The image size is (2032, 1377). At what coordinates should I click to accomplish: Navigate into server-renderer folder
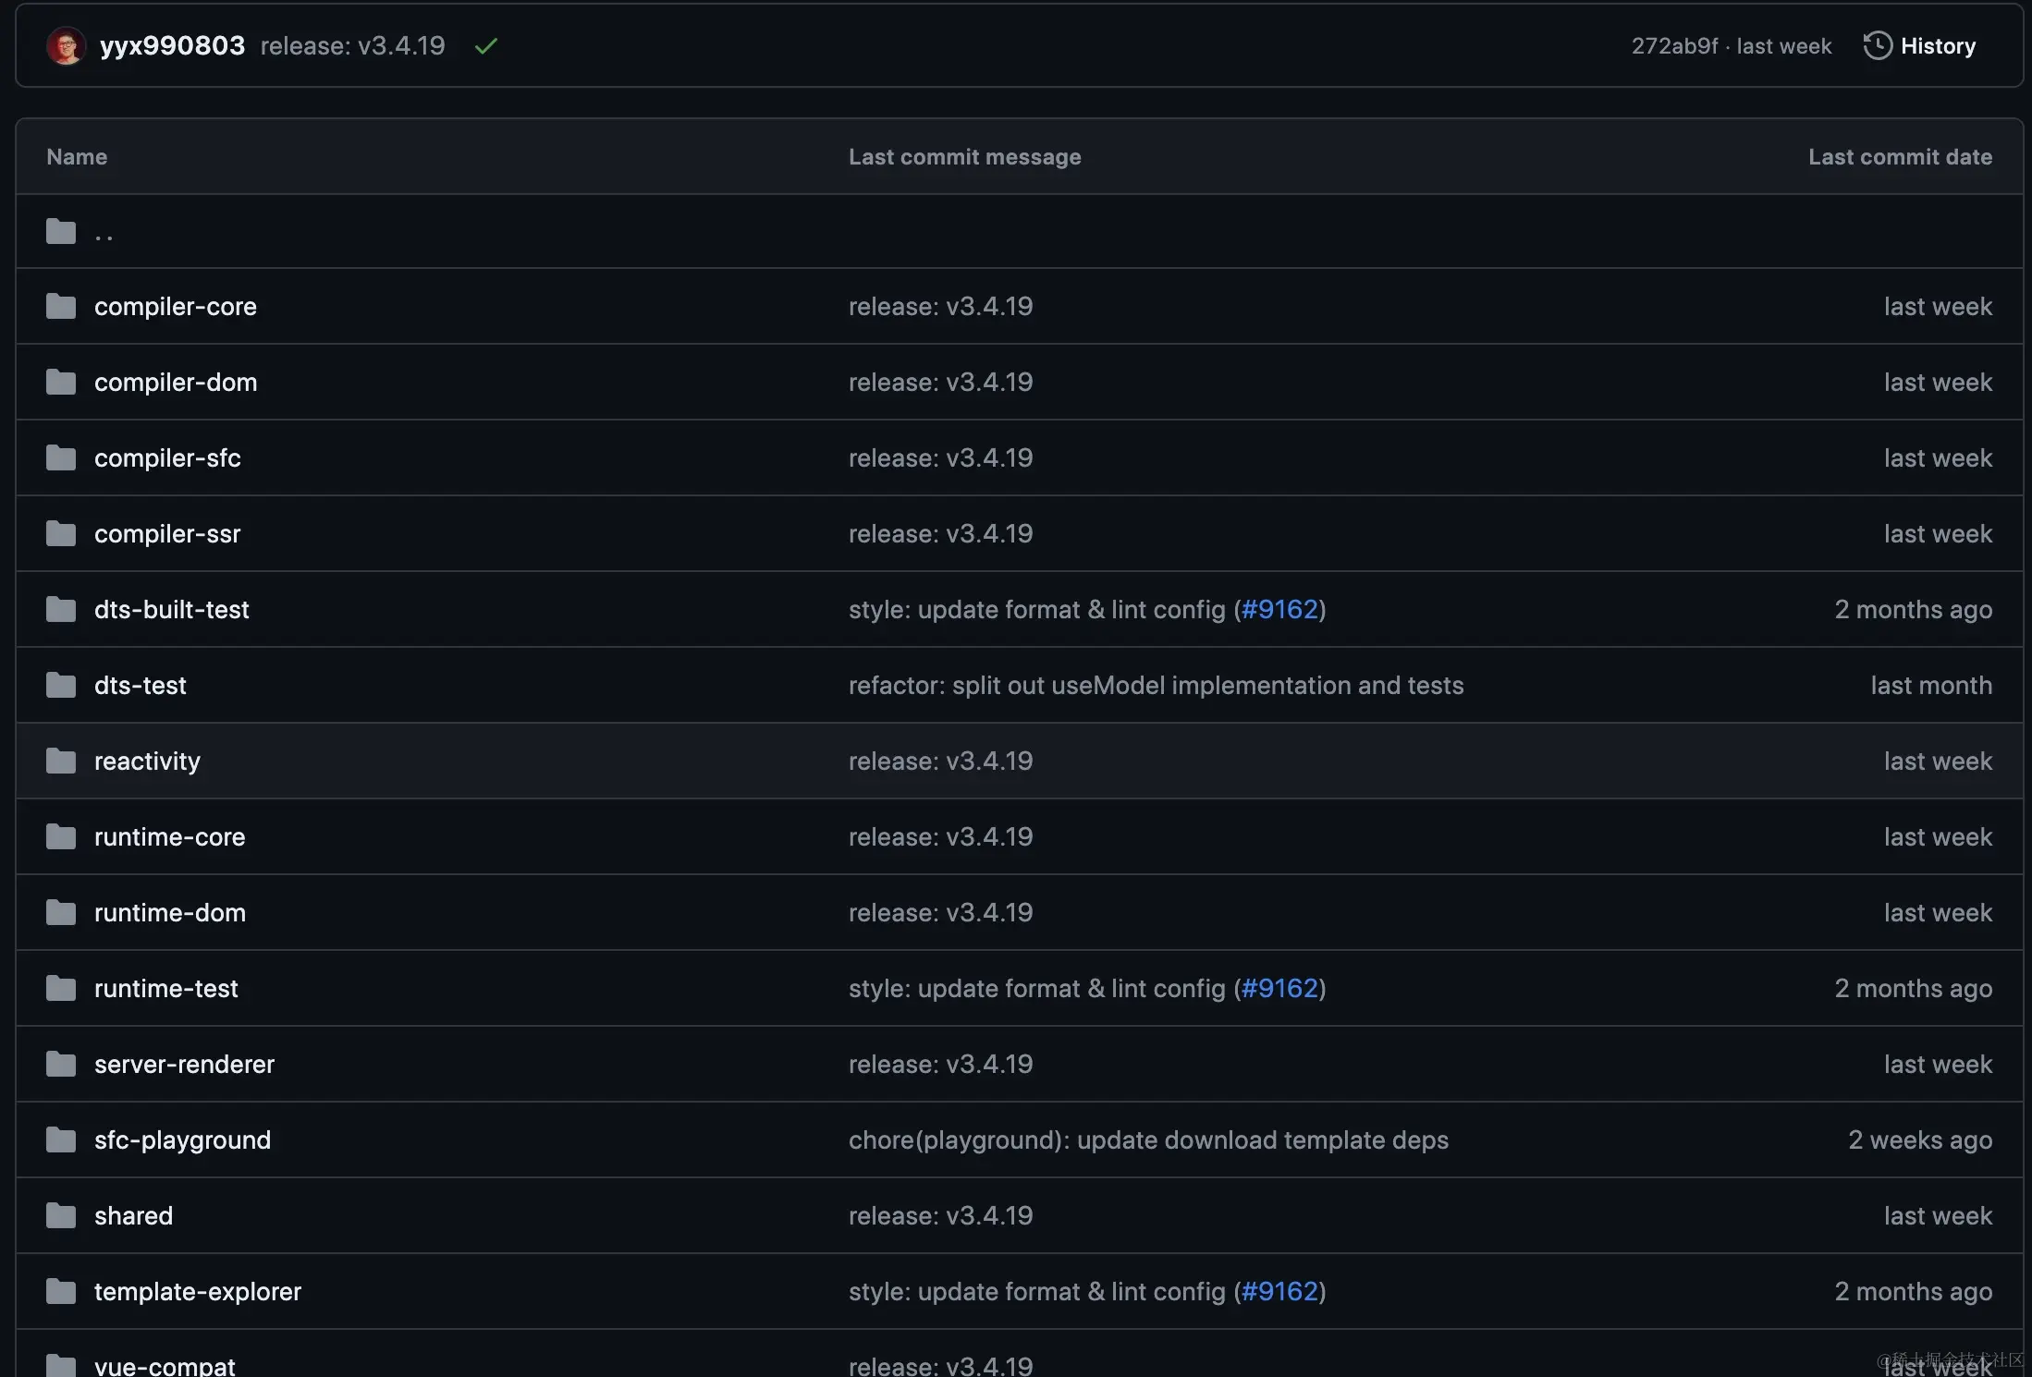(184, 1064)
